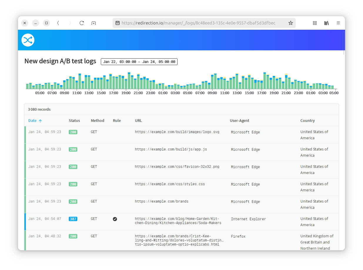This screenshot has height=270, width=363.
Task: Select the build/js/app.js URL entry
Action: 171,149
